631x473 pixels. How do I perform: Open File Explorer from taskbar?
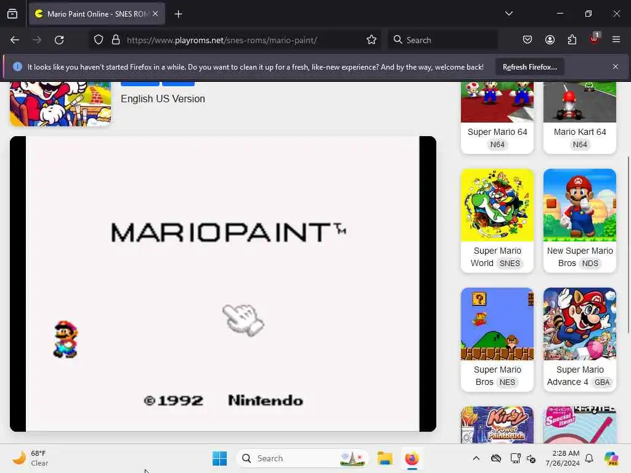click(x=385, y=458)
